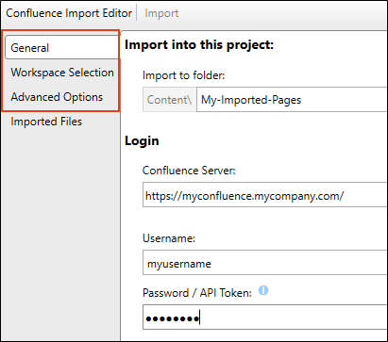388x342 pixels.
Task: Open the Imported Files tab
Action: (46, 122)
